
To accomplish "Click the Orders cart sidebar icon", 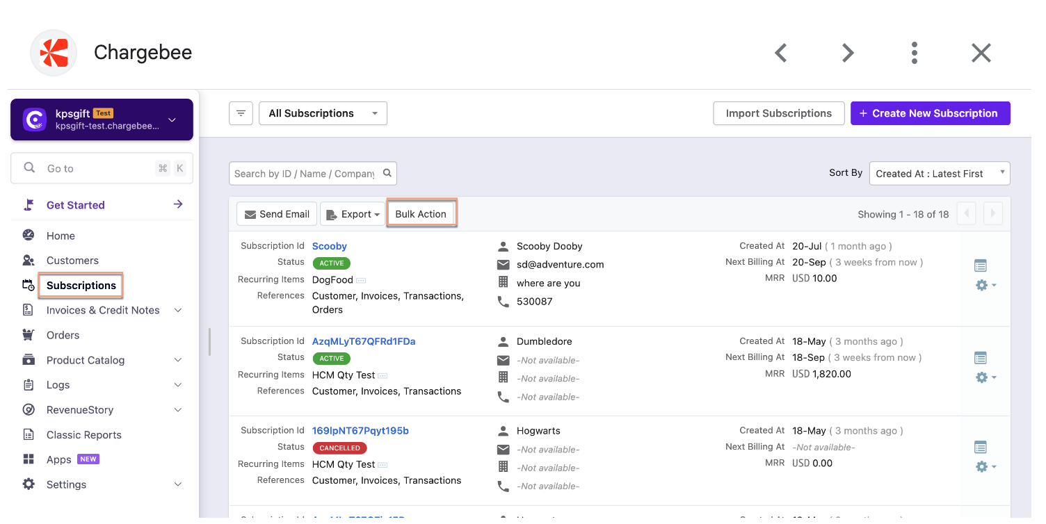I will 29,335.
